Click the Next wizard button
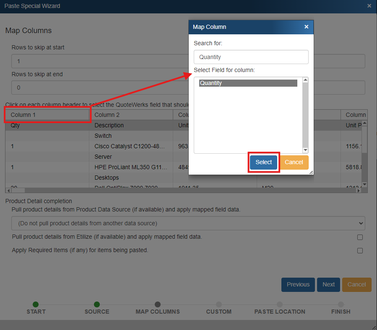The height and width of the screenshot is (330, 377). pos(328,284)
